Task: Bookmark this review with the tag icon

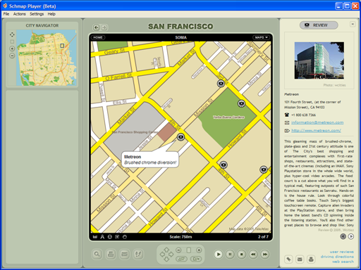Action: pos(288,259)
